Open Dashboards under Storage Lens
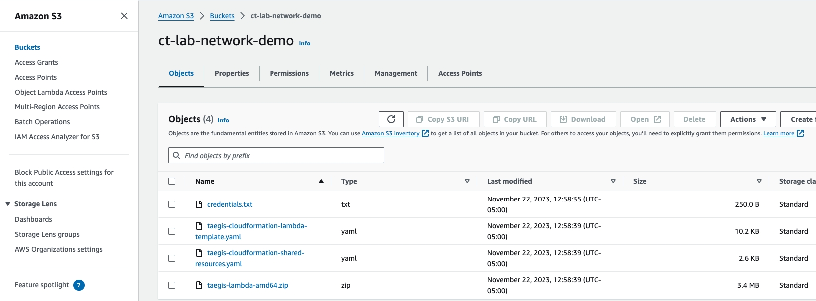This screenshot has height=301, width=816. (33, 219)
